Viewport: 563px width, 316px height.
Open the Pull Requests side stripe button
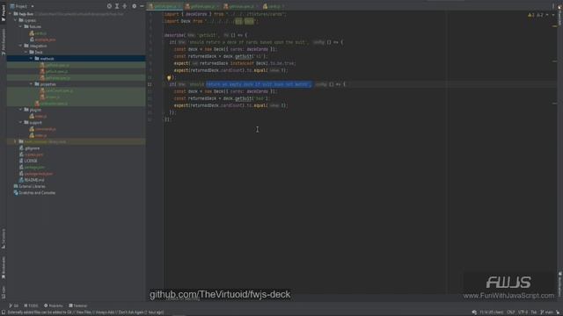pos(4,42)
